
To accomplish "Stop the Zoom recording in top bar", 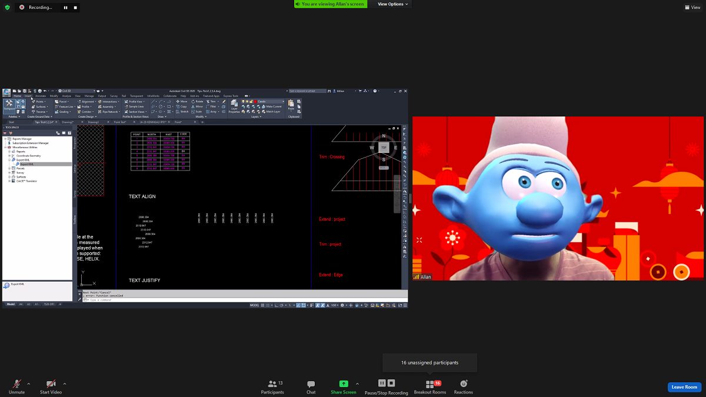I will click(75, 8).
